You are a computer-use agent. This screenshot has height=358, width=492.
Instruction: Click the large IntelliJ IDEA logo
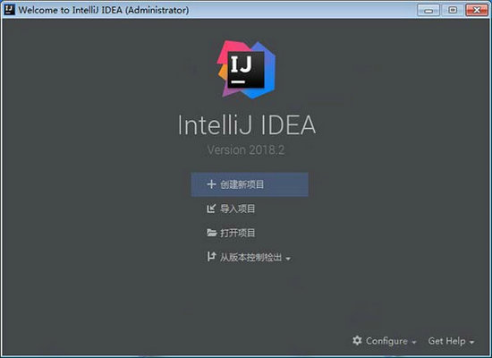point(246,70)
